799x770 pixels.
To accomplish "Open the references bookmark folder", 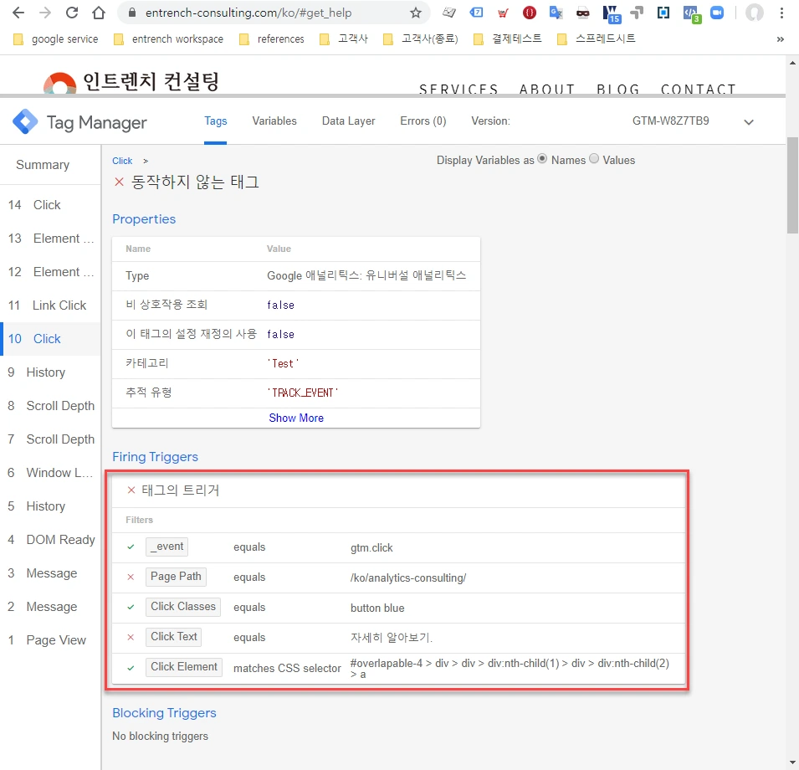I will coord(272,39).
